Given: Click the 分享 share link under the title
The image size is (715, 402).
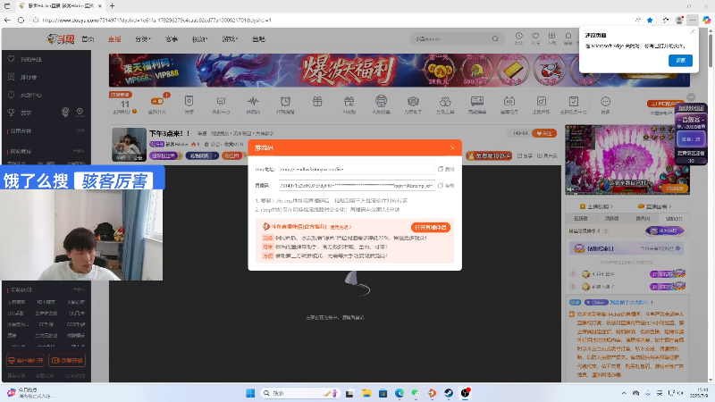Looking at the screenshot, I should pos(525,155).
